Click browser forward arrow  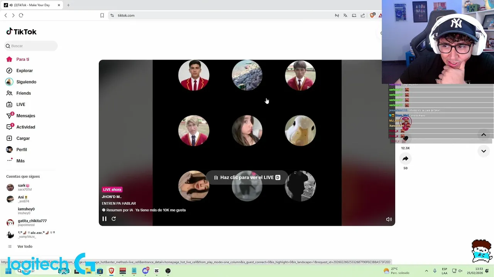(x=13, y=15)
